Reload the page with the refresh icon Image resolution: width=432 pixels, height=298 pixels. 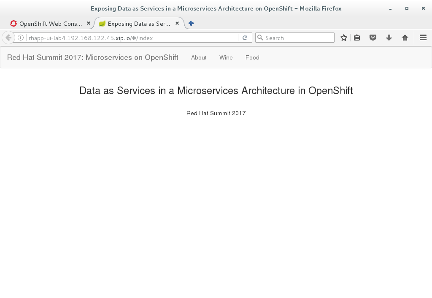click(245, 38)
